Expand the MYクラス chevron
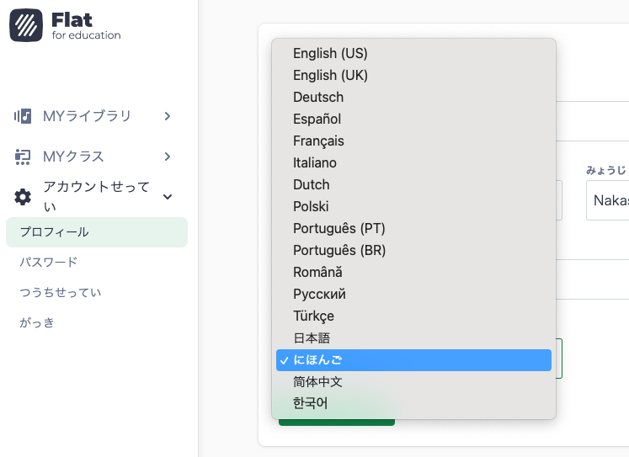This screenshot has height=457, width=629. point(168,157)
